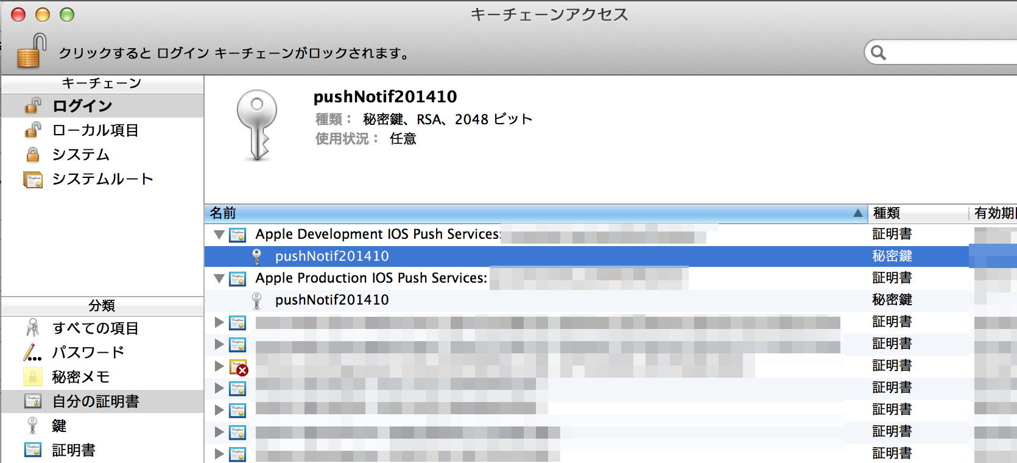
Task: Show 証明書 category in sidebar
Action: coord(102,450)
